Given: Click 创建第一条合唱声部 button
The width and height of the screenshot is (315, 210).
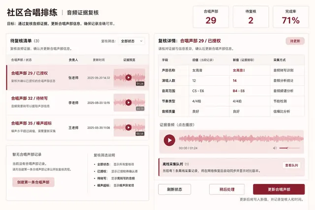Looking at the screenshot, I should (33, 182).
